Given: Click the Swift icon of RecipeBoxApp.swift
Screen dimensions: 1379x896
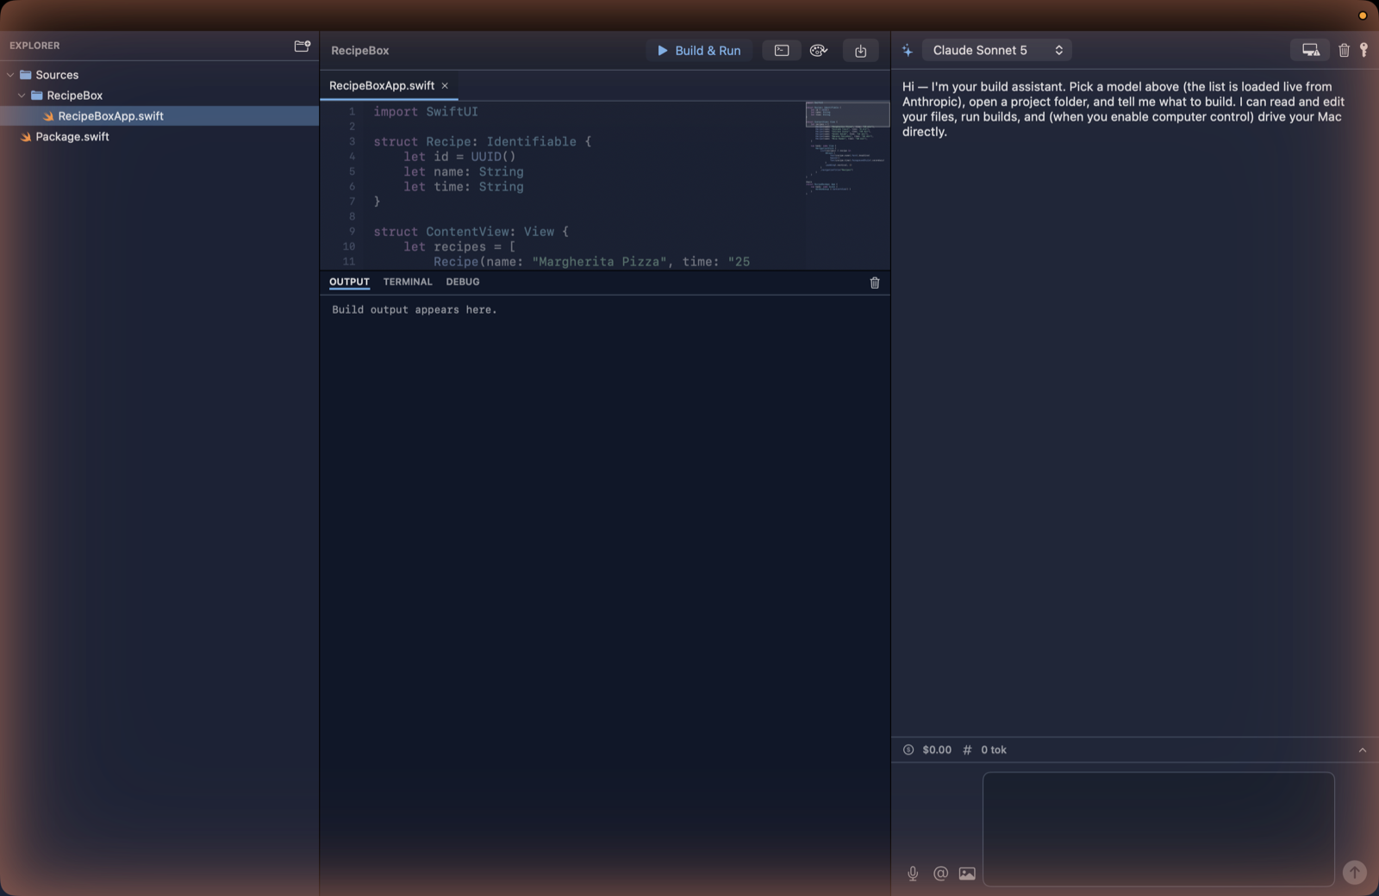Looking at the screenshot, I should click(48, 116).
